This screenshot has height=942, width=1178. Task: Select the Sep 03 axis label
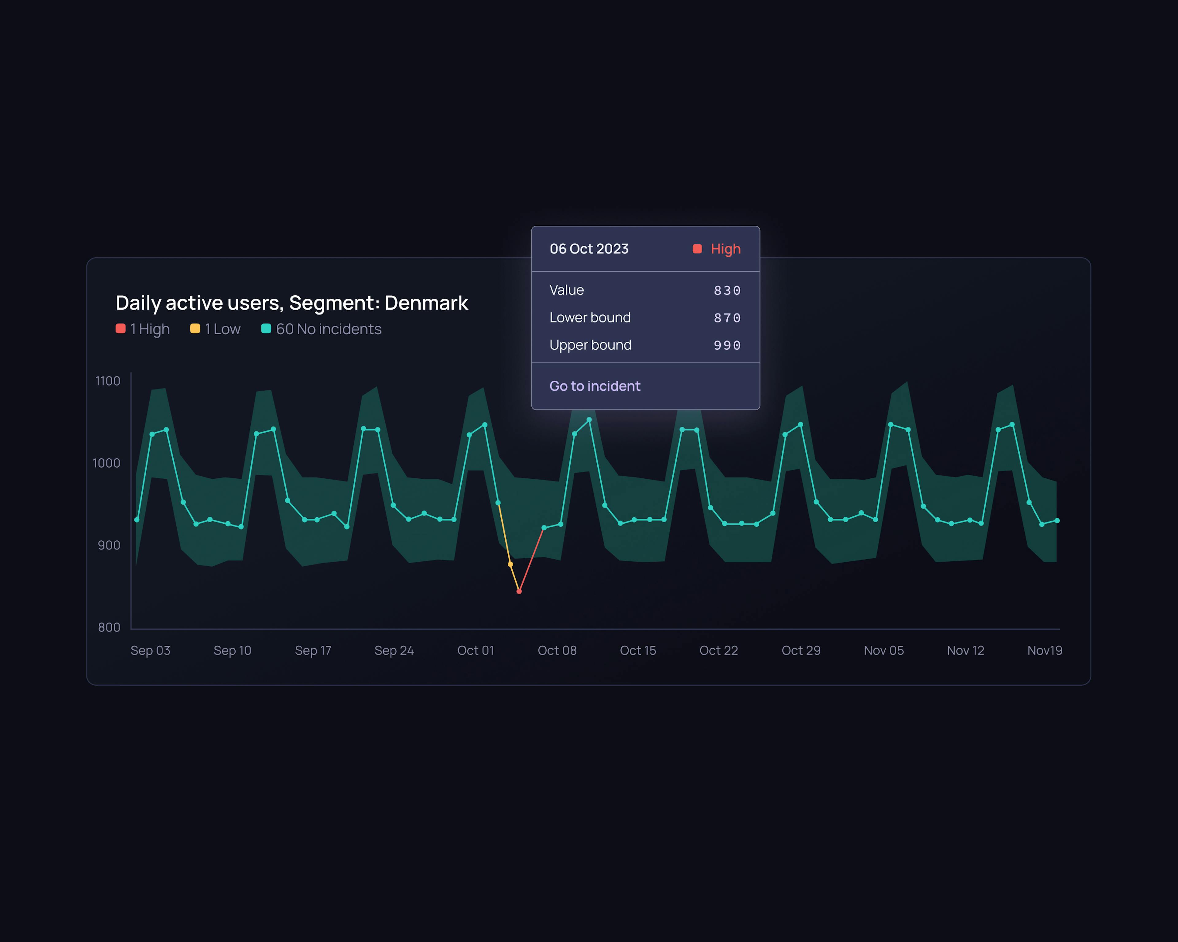click(x=150, y=650)
